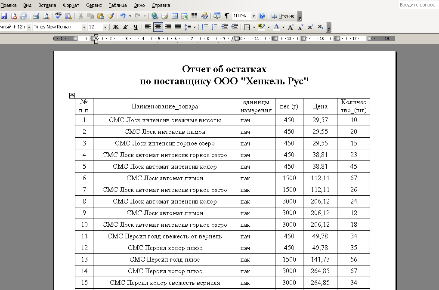The image size is (439, 290).
Task: Select the Format Painter brush icon
Action: 111,16
